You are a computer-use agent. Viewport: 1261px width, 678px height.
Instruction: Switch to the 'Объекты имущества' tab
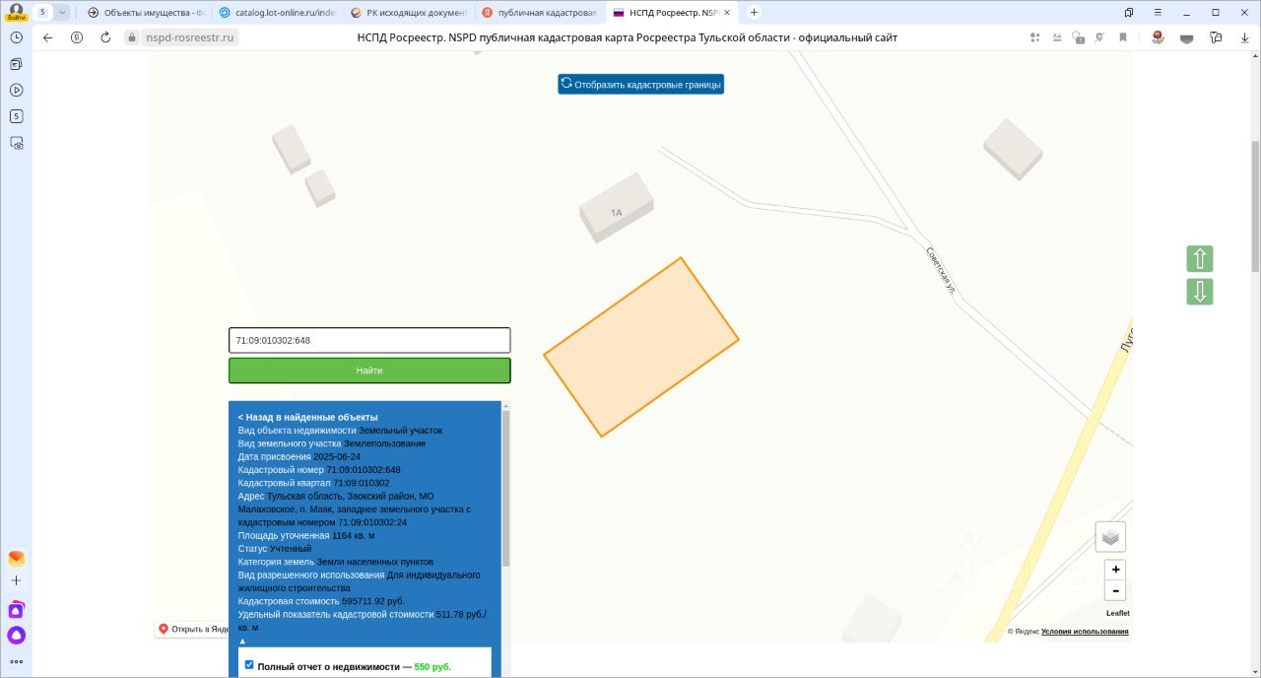pyautogui.click(x=146, y=12)
